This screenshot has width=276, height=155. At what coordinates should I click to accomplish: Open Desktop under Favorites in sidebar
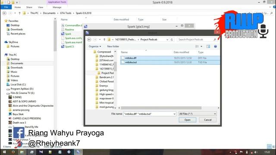point(15,25)
